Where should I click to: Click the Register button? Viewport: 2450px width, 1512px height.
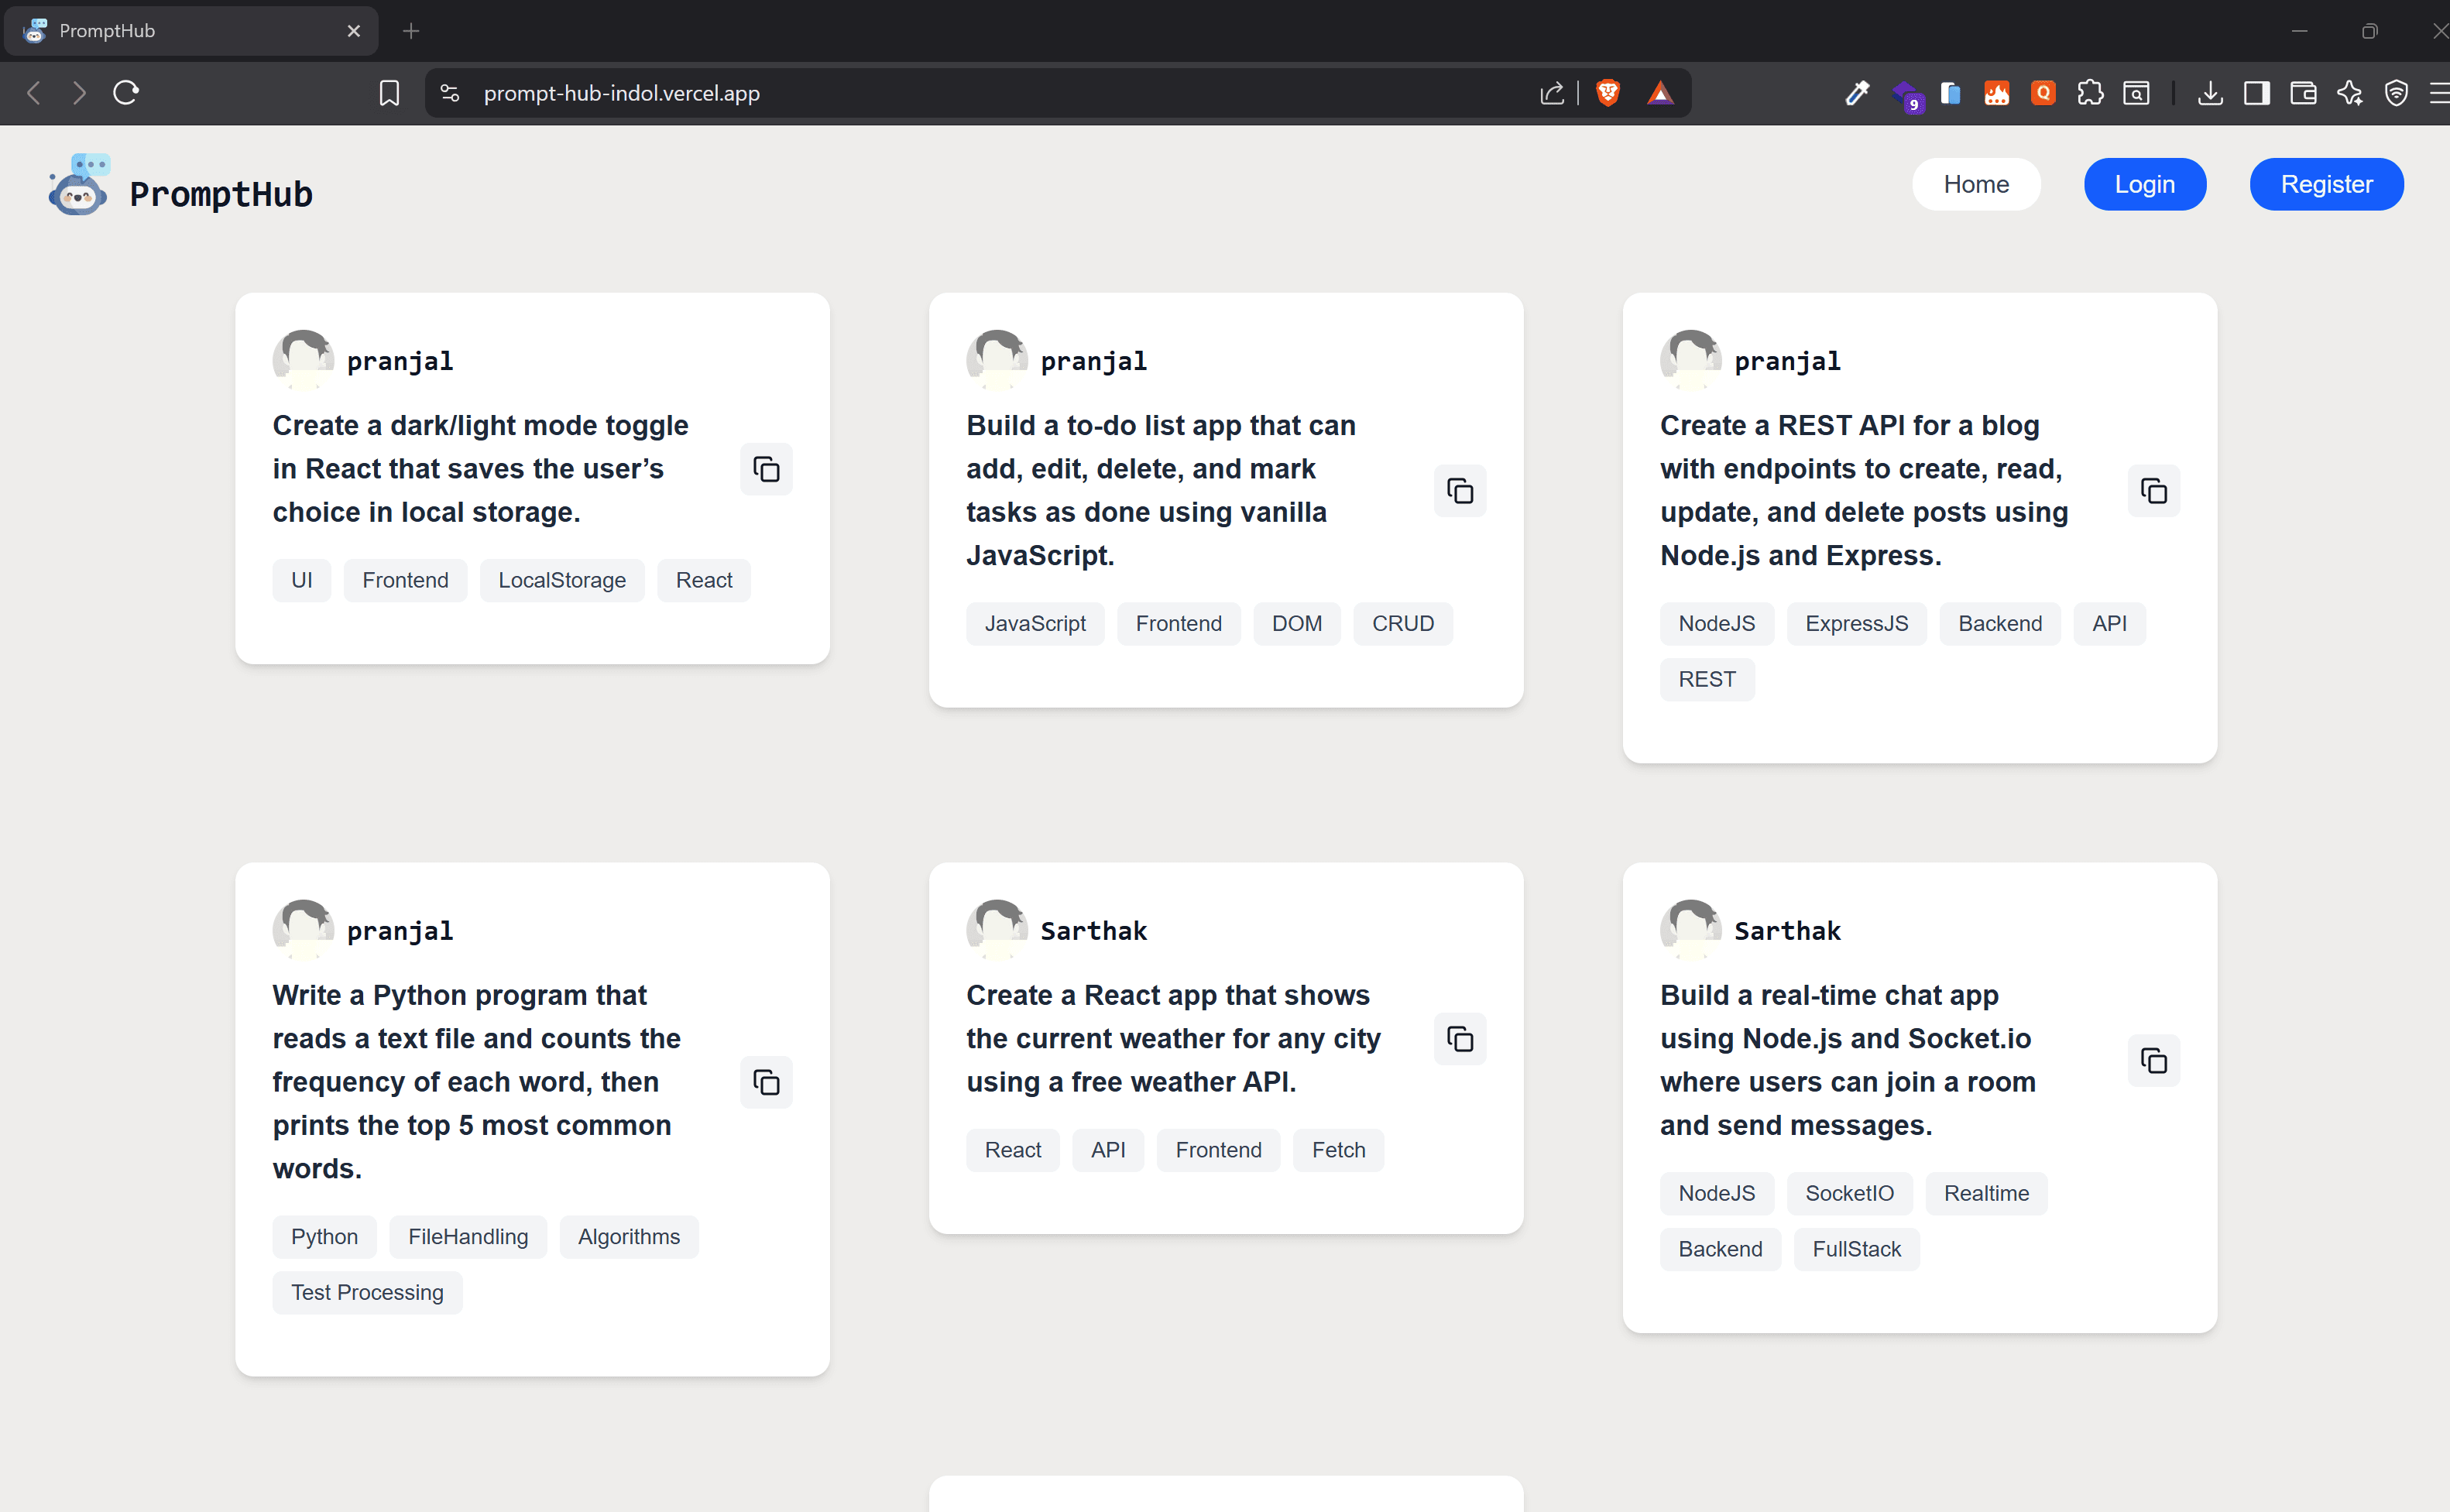[2325, 184]
